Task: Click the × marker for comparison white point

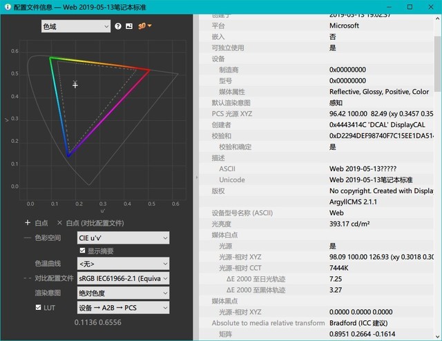Action: 60,223
